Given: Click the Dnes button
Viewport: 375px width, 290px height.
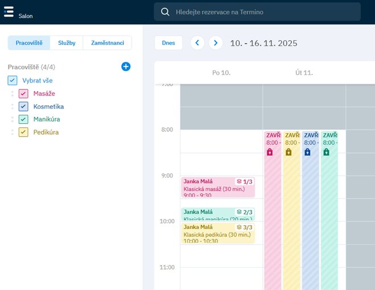Looking at the screenshot, I should pyautogui.click(x=169, y=43).
